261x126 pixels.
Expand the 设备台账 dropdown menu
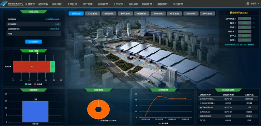click(x=58, y=4)
